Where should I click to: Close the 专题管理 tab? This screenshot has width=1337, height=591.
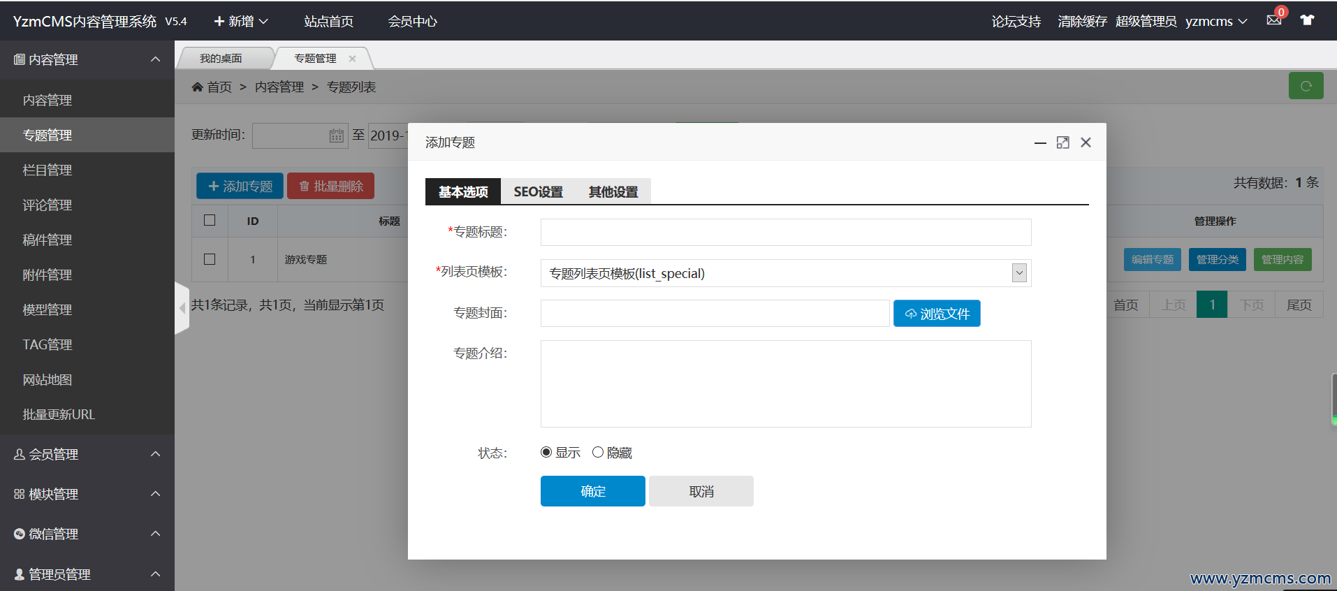coord(352,59)
